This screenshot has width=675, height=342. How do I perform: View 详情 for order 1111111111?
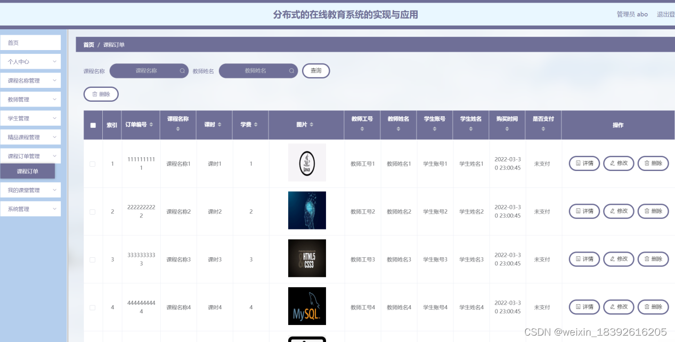click(x=584, y=164)
